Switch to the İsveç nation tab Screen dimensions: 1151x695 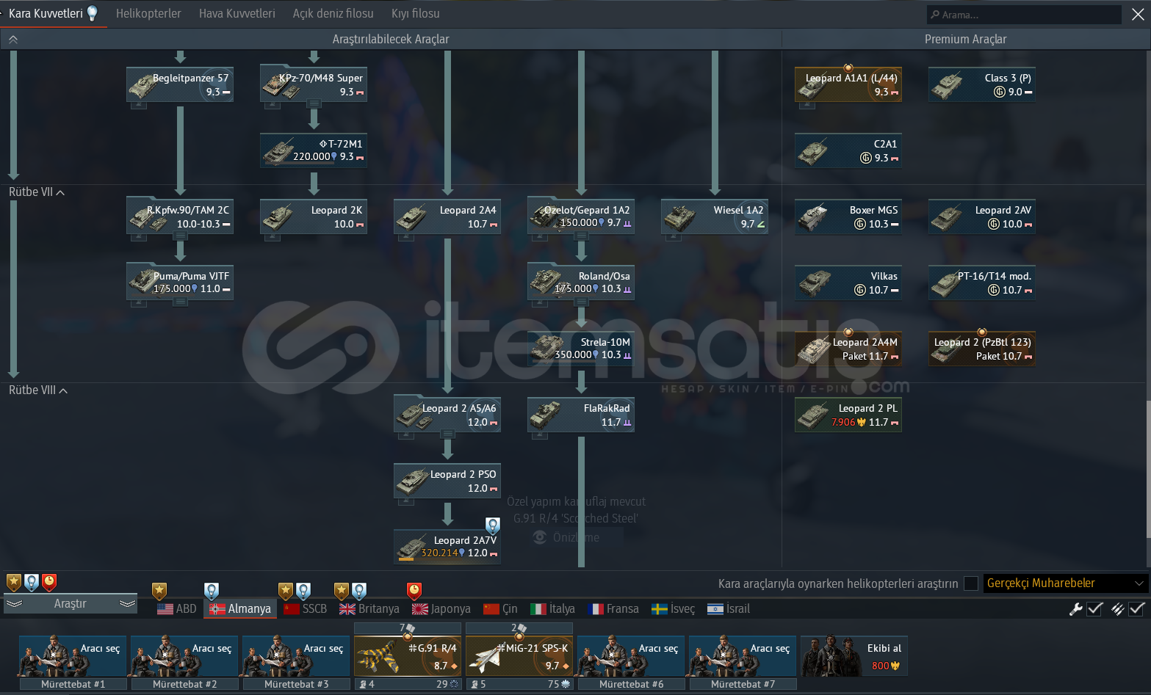point(673,608)
